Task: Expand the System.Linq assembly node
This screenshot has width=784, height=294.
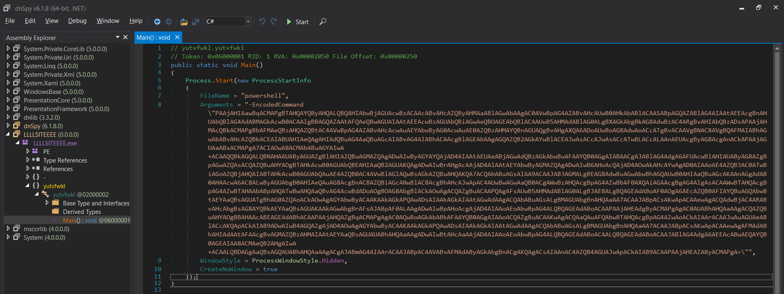Action: click(8, 65)
